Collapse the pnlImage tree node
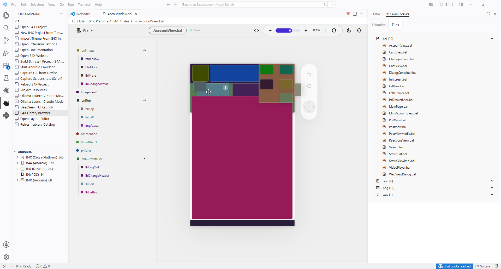 (x=145, y=50)
